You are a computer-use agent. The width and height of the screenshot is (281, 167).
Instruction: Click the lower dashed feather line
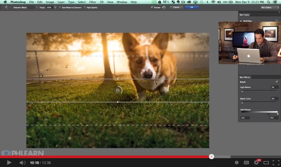click(x=117, y=125)
